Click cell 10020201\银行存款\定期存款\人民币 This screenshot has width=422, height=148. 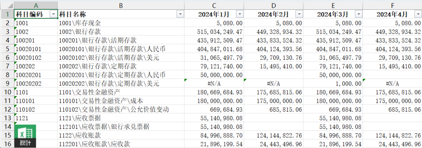121,75
